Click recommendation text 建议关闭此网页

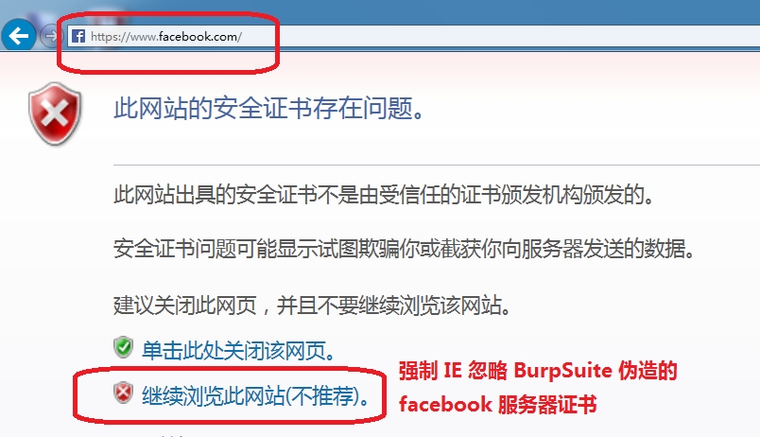(x=312, y=306)
